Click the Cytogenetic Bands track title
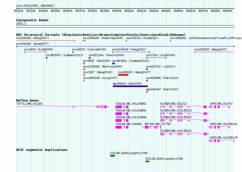Image resolution: width=242 pixels, height=172 pixels. coord(32,20)
